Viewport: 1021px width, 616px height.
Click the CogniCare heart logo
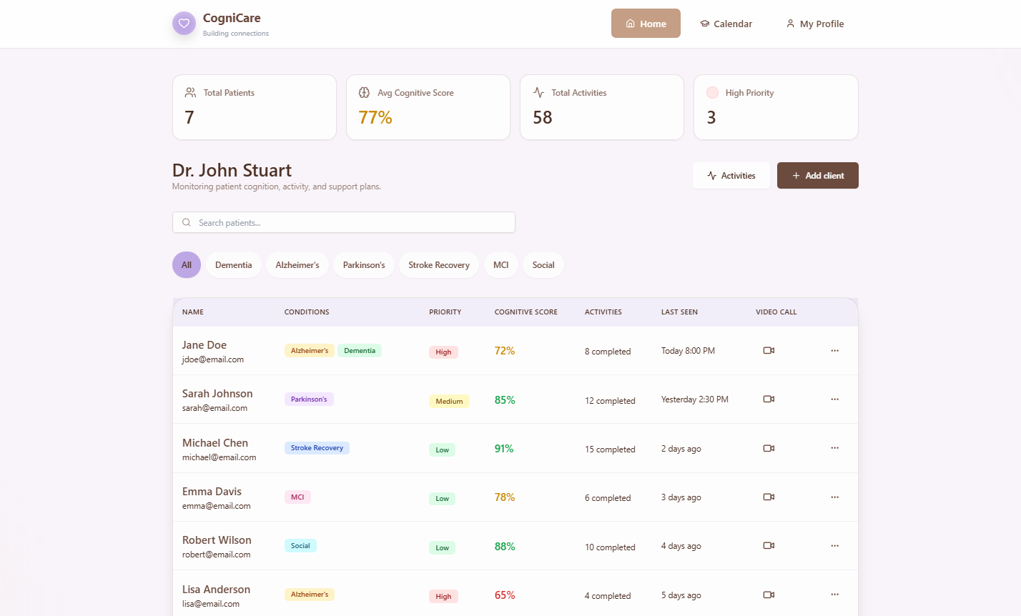(184, 23)
